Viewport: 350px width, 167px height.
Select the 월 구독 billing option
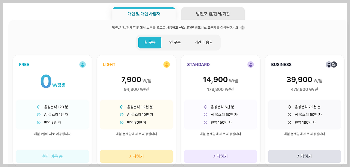[x=150, y=43]
